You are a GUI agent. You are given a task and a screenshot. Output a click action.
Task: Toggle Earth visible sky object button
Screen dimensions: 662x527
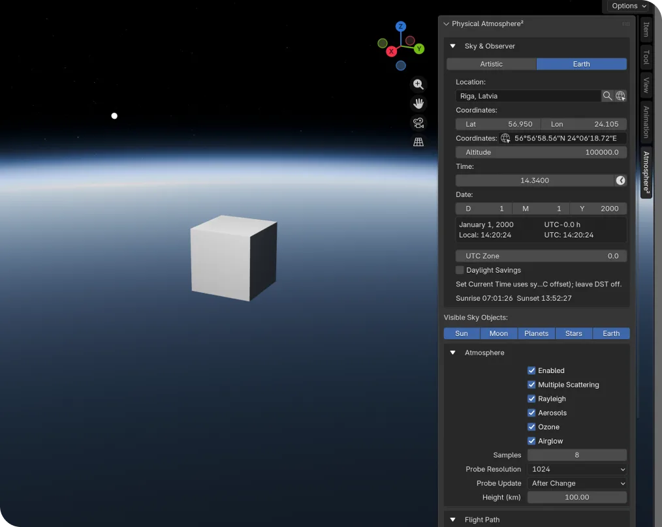pyautogui.click(x=611, y=333)
